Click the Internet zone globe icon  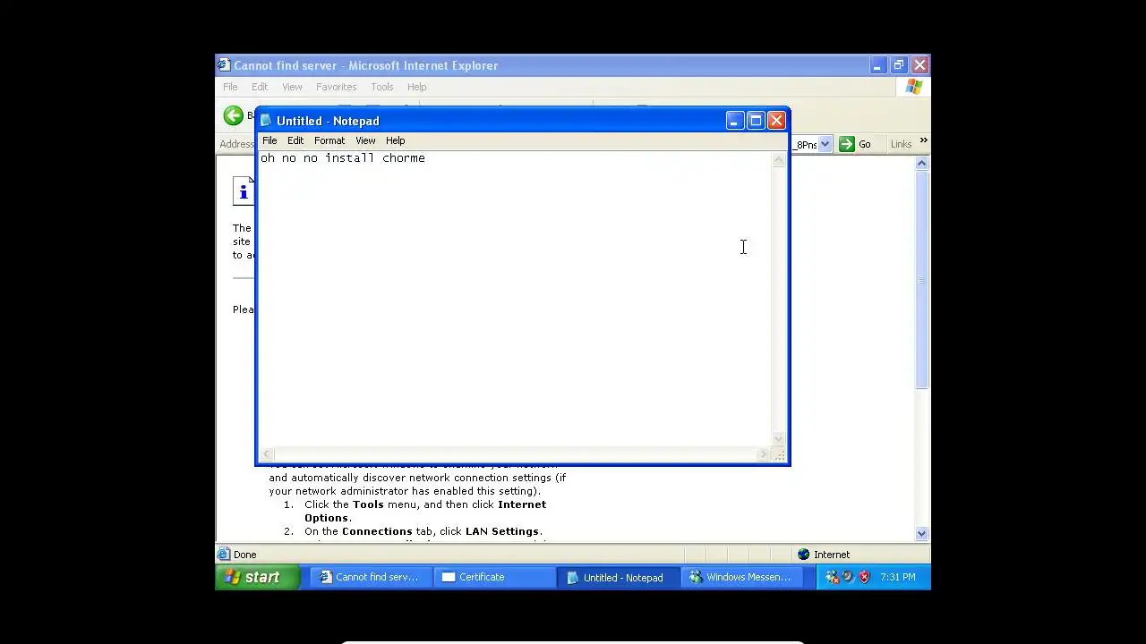803,555
